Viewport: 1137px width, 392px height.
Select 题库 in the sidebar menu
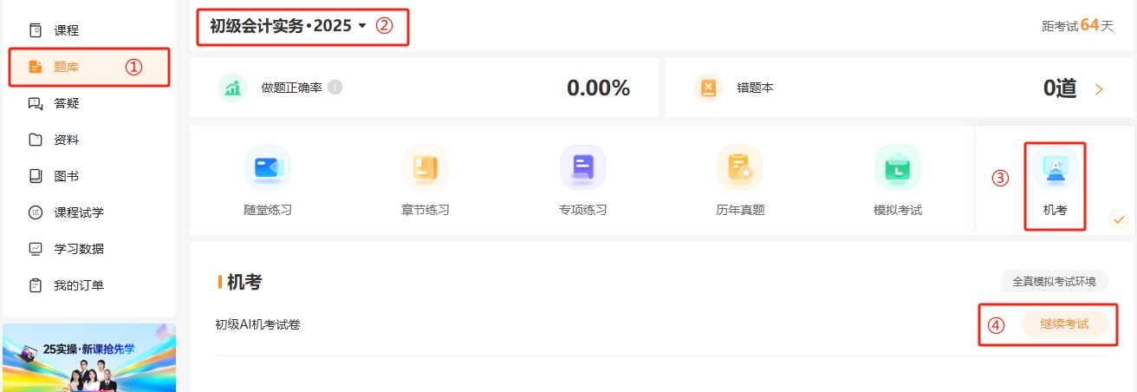(66, 67)
